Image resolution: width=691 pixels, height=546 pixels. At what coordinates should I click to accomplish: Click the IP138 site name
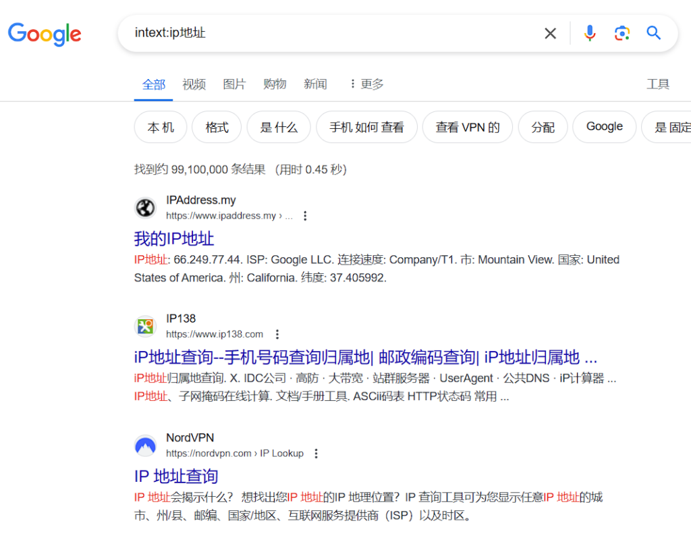[x=181, y=319]
